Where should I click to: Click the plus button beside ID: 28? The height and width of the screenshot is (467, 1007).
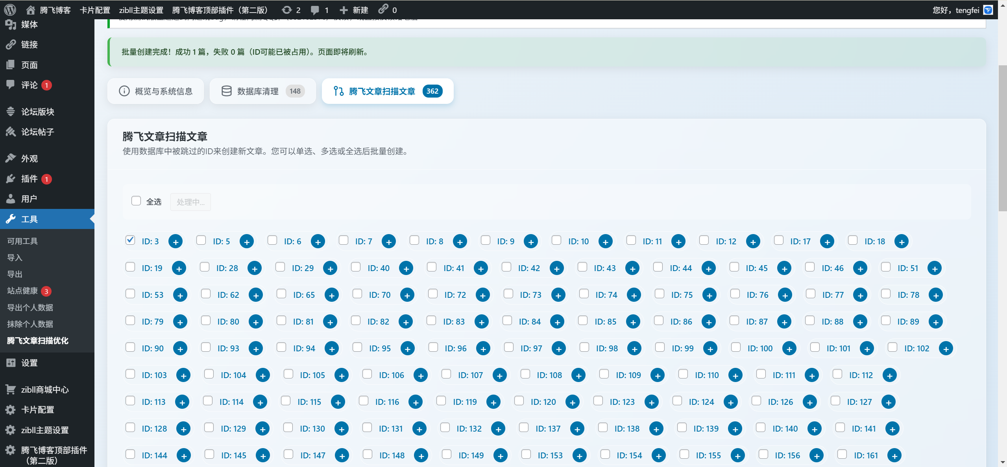point(255,268)
